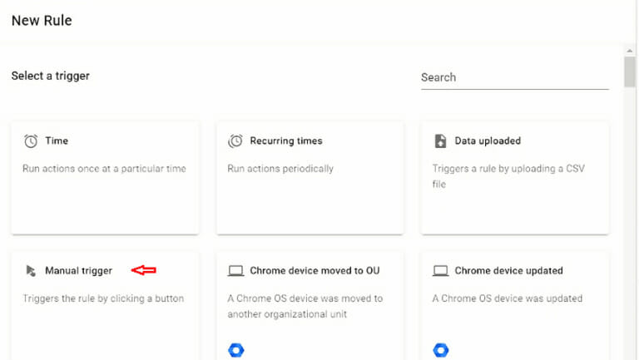
Task: Click text 'A Chrome OS device was moved to another organizational unit'
Action: click(305, 306)
